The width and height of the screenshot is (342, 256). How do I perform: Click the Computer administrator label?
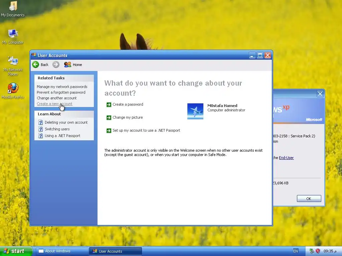click(226, 110)
